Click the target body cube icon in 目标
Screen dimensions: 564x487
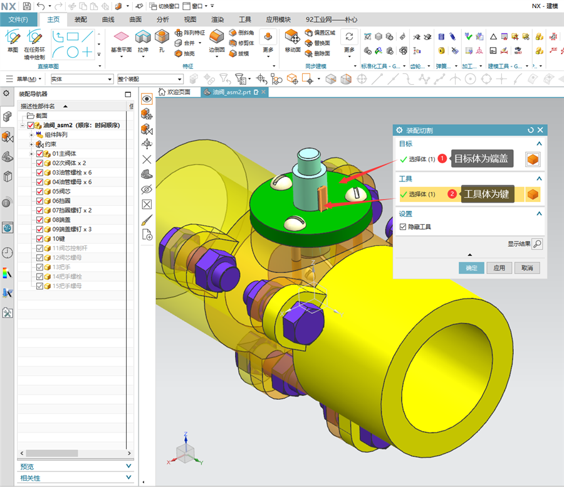533,159
